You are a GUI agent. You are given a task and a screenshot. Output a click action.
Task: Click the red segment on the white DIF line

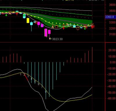pyautogui.click(x=26, y=78)
